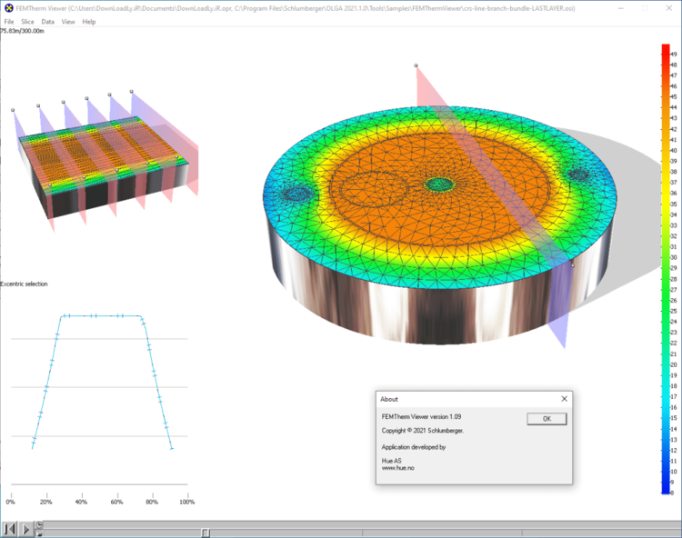The height and width of the screenshot is (538, 682).
Task: Click the FEMTherm Viewer title bar icon
Action: (x=8, y=8)
